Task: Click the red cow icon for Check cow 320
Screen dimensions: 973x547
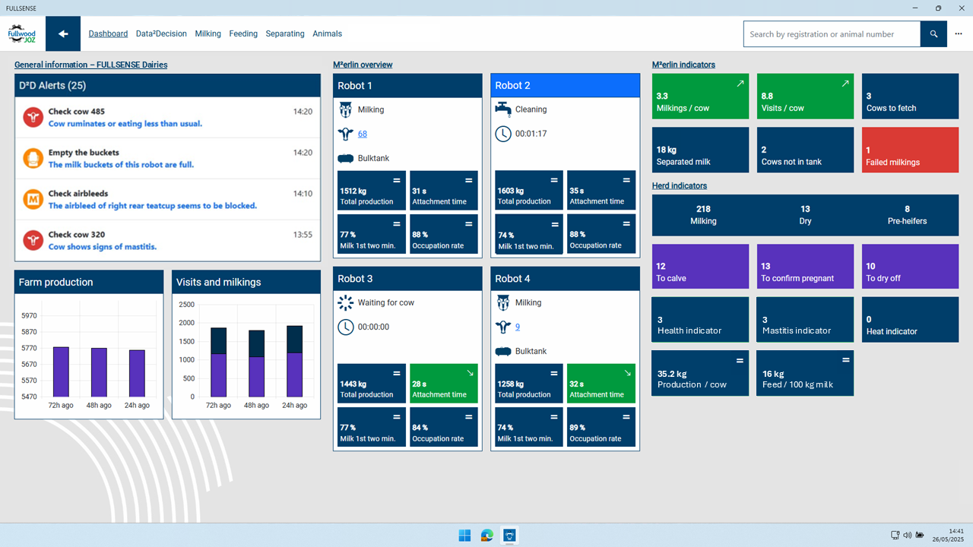Action: [33, 240]
